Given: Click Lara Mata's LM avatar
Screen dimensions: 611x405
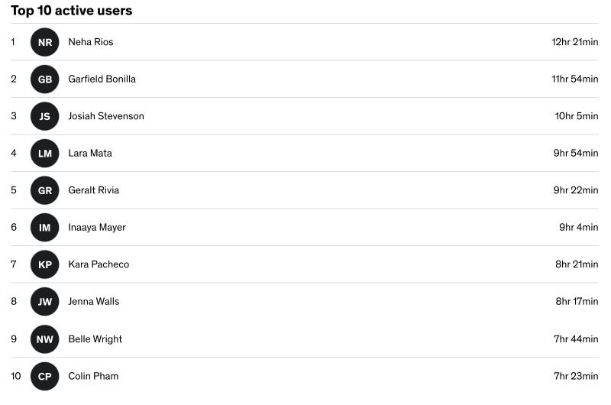Looking at the screenshot, I should (45, 153).
